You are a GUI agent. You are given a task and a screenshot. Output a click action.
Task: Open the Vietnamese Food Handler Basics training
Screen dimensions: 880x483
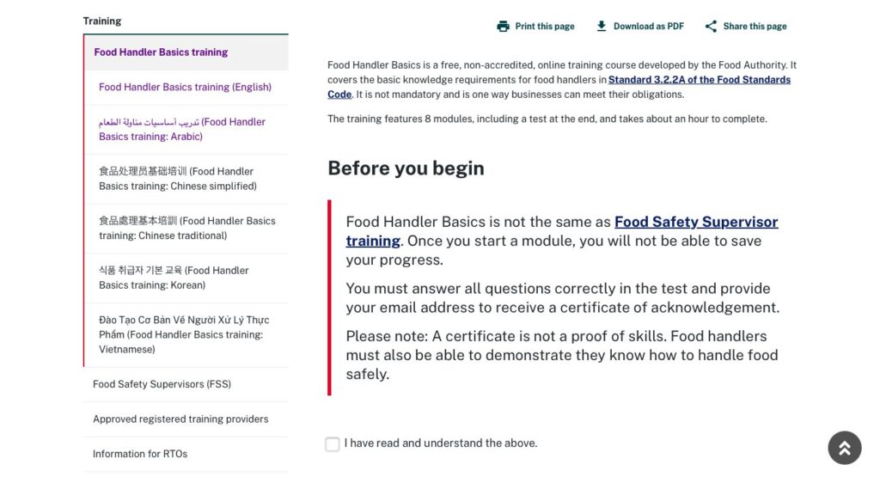[184, 334]
